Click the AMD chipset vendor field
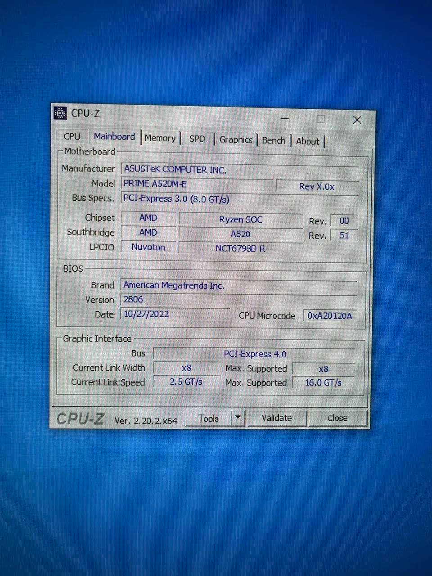 [148, 218]
